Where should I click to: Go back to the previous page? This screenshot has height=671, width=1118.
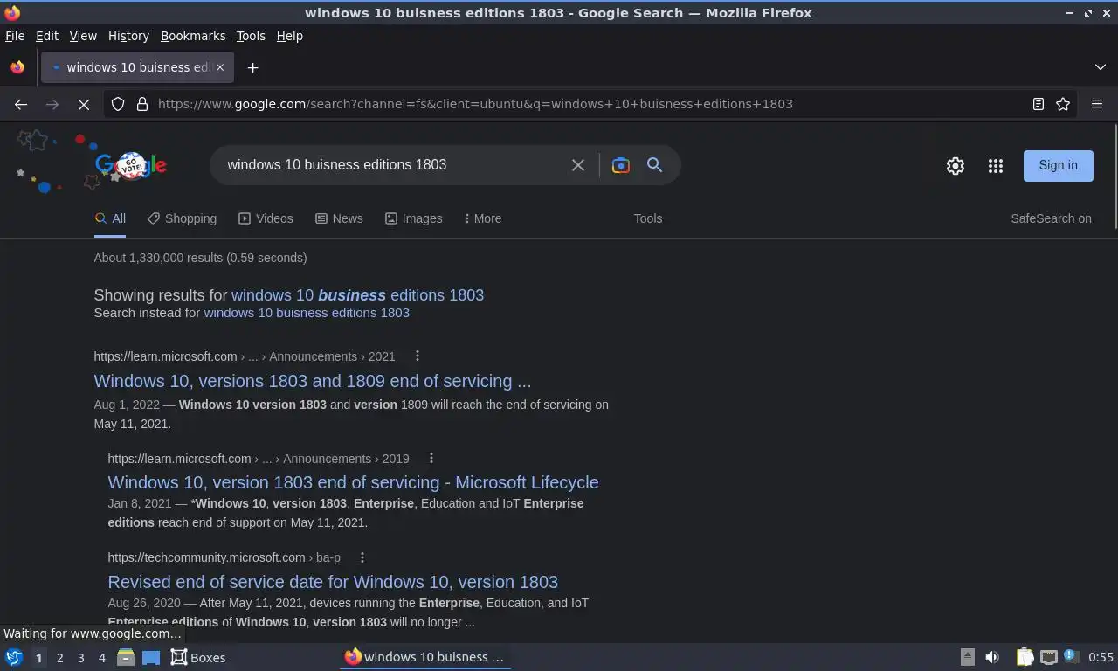coord(21,104)
